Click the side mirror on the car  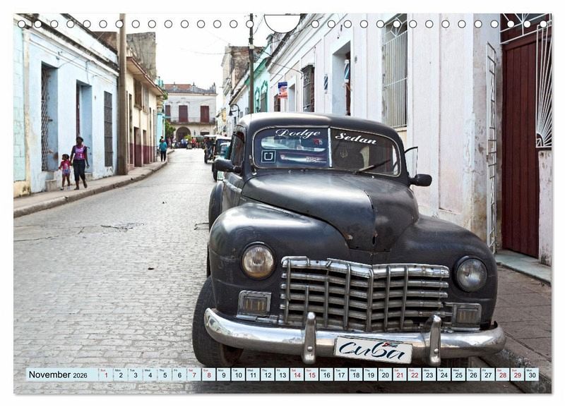pyautogui.click(x=421, y=180)
